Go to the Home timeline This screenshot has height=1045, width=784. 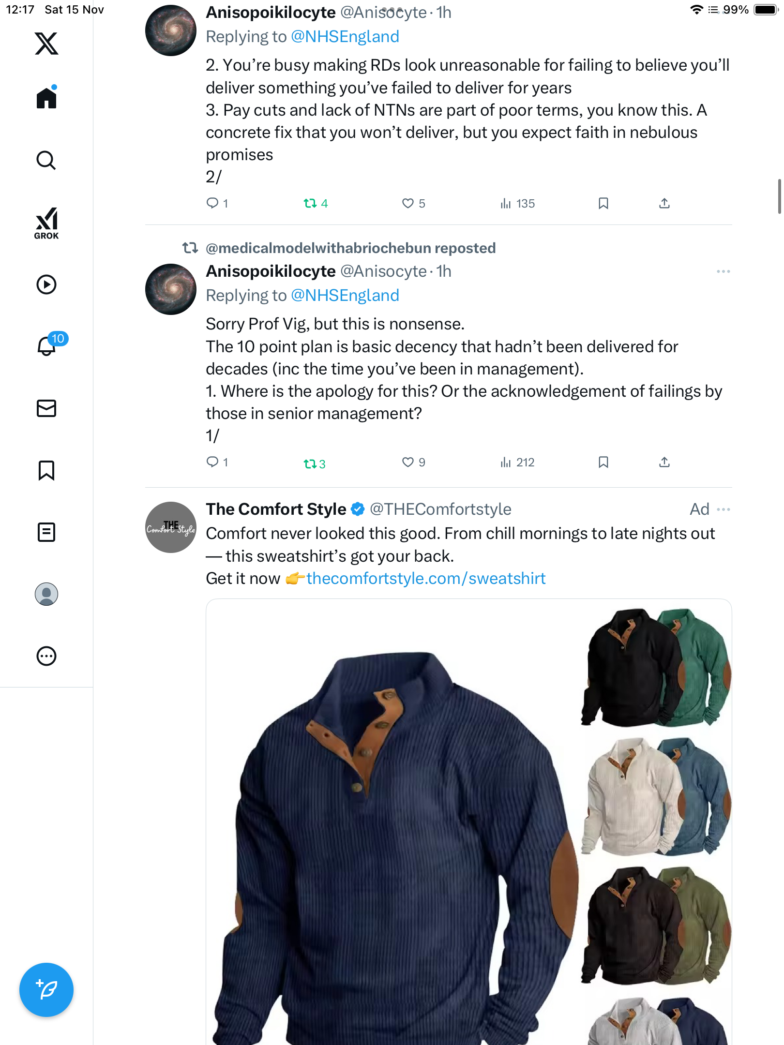pos(46,98)
